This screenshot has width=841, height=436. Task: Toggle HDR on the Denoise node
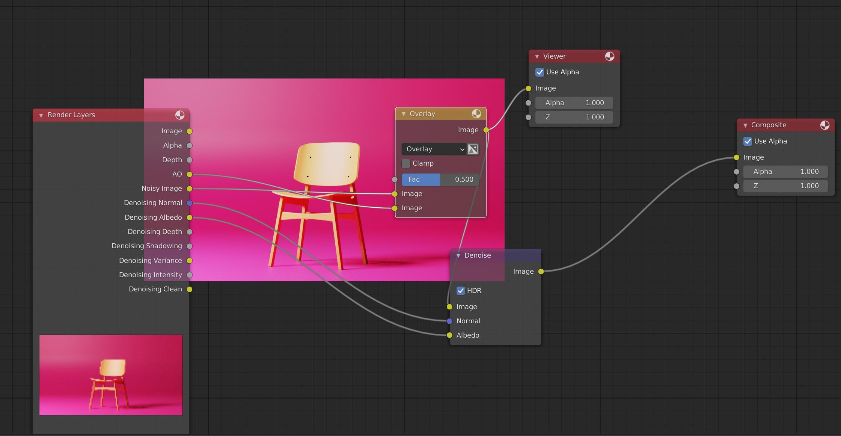pyautogui.click(x=461, y=290)
